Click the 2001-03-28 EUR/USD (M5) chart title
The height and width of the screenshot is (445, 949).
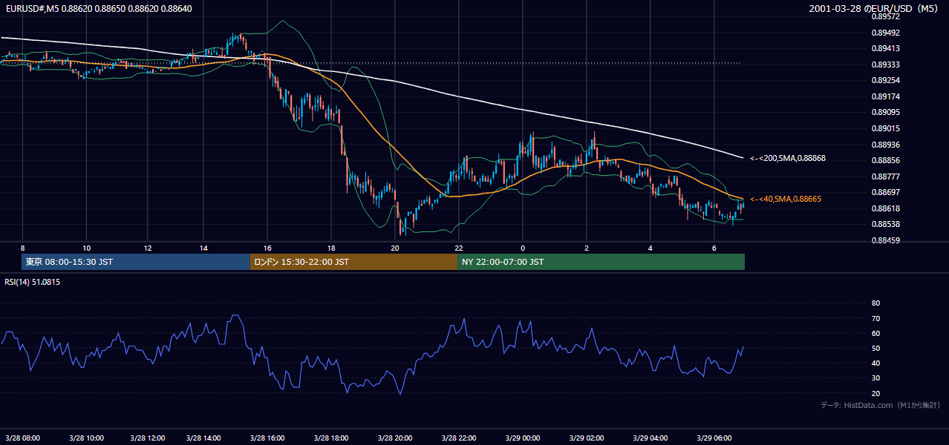pyautogui.click(x=875, y=8)
